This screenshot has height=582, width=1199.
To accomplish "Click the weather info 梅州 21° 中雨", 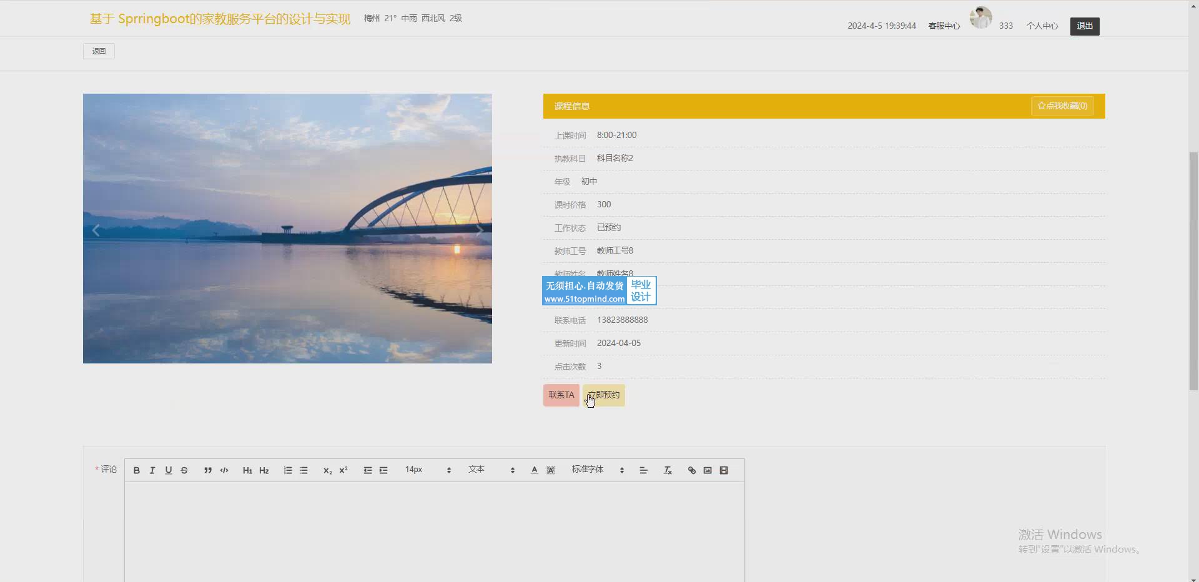I will [413, 18].
